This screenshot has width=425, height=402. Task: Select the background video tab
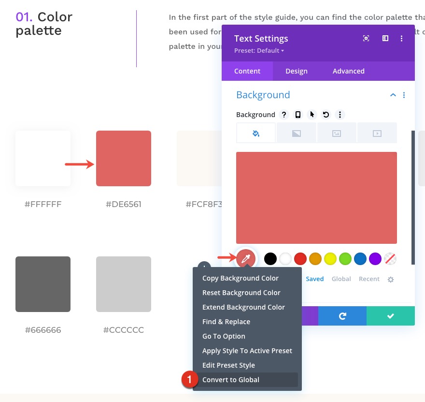[377, 133]
